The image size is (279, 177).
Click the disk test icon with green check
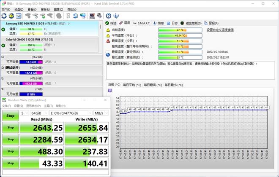click(x=43, y=16)
